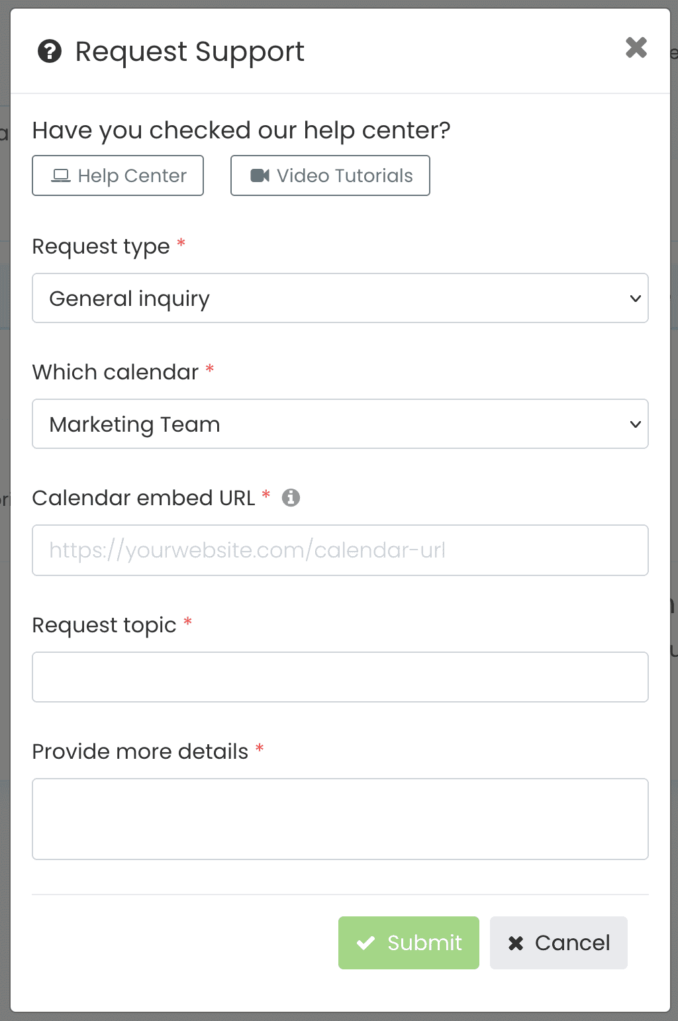Click the video camera icon on Video Tutorials

coord(260,175)
